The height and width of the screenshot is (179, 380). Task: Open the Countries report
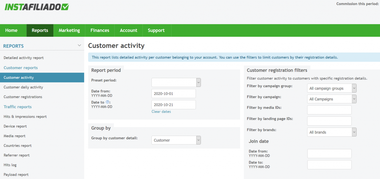17,146
